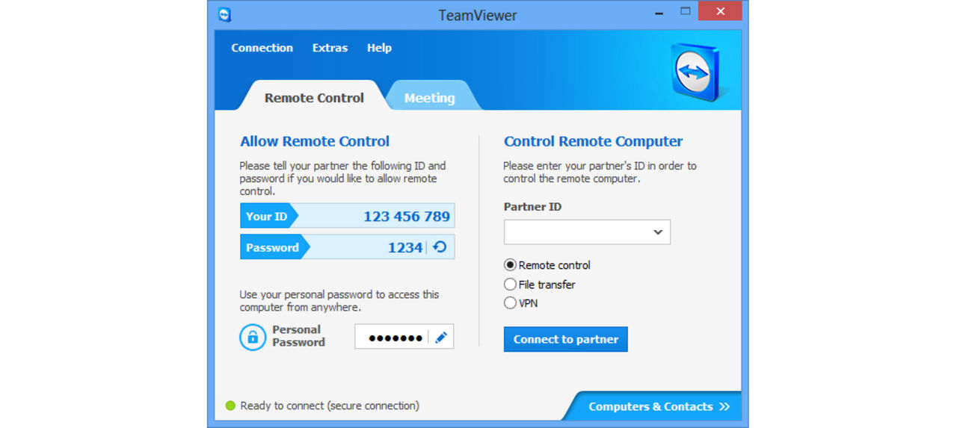Click the Password value 1234
This screenshot has height=428, width=957.
coord(405,247)
